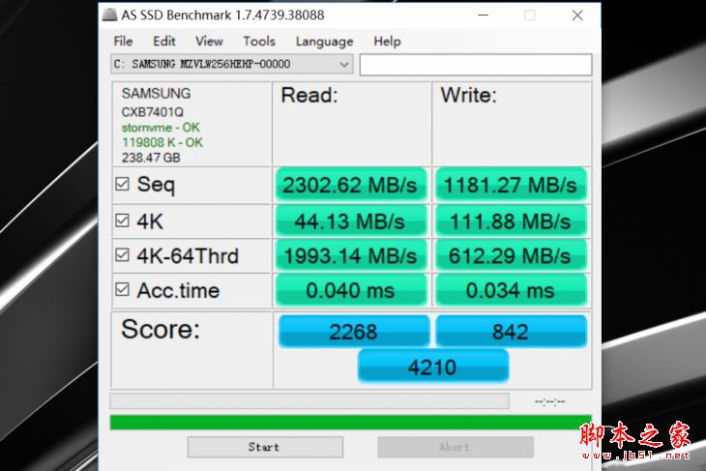Click the 4K write result 111.88 MB/s
Viewport: 706px width, 471px height.
pos(511,221)
